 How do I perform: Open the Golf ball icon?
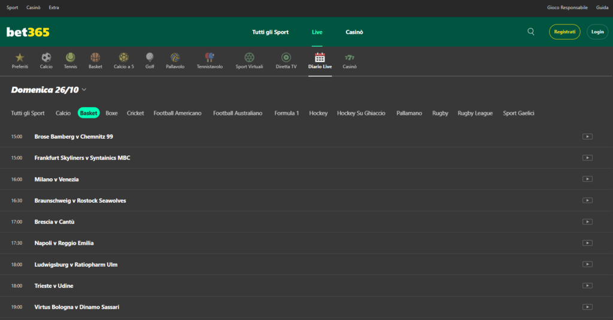coord(150,57)
